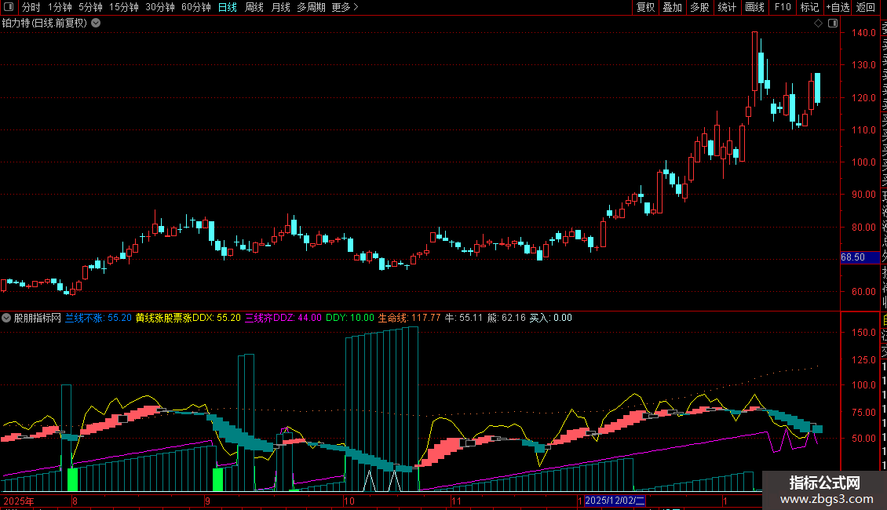The width and height of the screenshot is (887, 510).
Task: Switch to the 分时 intraday view
Action: 31,7
